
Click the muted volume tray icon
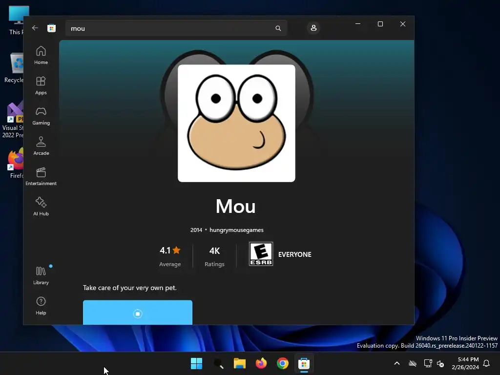pos(440,363)
